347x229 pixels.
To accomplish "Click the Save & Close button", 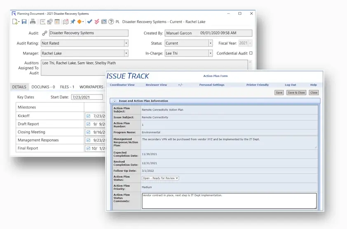I will pyautogui.click(x=296, y=92).
